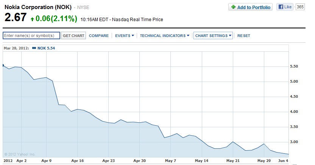Click the Compare link
315x165 pixels.
click(99, 35)
